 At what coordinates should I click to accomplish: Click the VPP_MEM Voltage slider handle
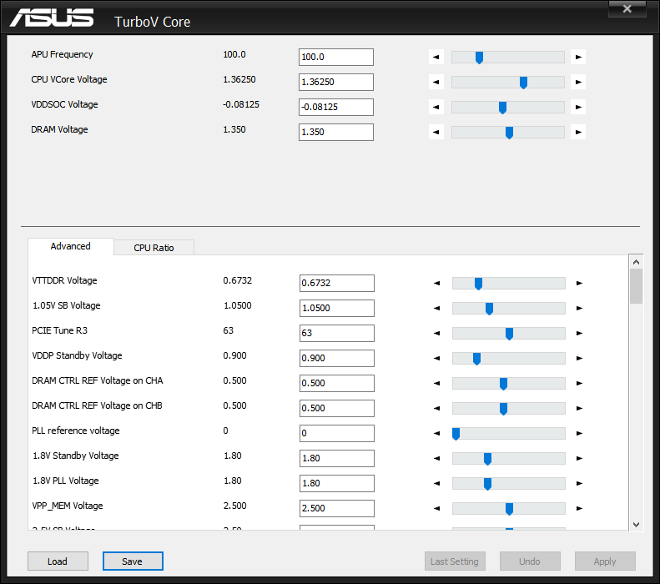click(509, 509)
